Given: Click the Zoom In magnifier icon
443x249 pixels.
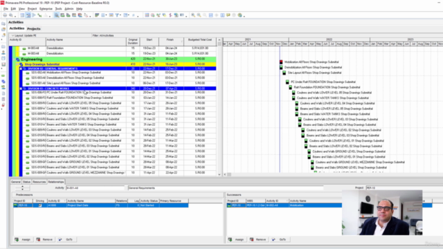Looking at the screenshot, I should point(193,15).
